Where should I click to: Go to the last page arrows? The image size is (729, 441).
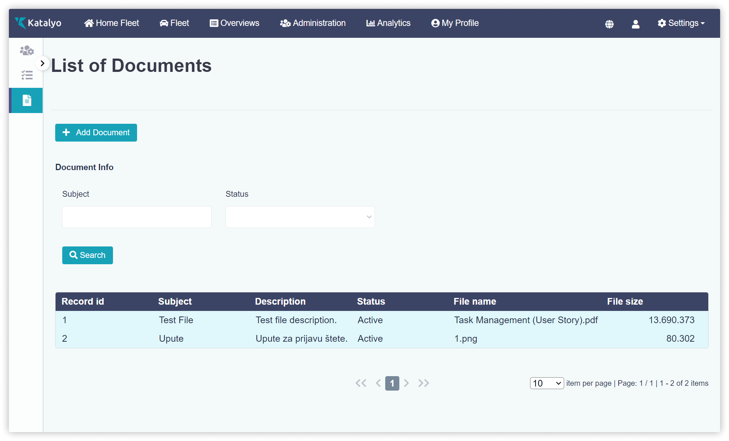tap(423, 383)
